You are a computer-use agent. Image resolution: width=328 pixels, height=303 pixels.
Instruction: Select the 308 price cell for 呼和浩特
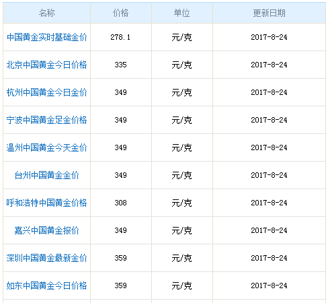tap(121, 203)
